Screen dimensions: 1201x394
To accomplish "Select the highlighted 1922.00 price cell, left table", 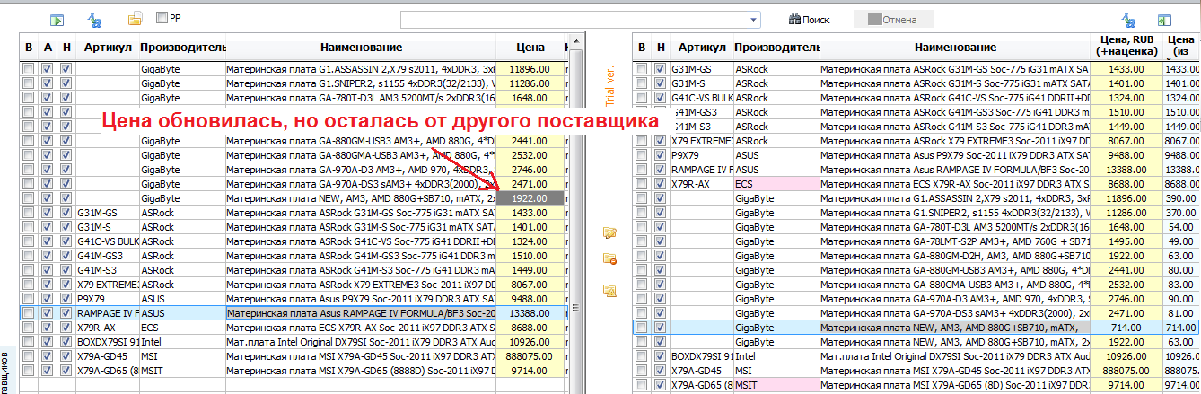I will (x=530, y=198).
